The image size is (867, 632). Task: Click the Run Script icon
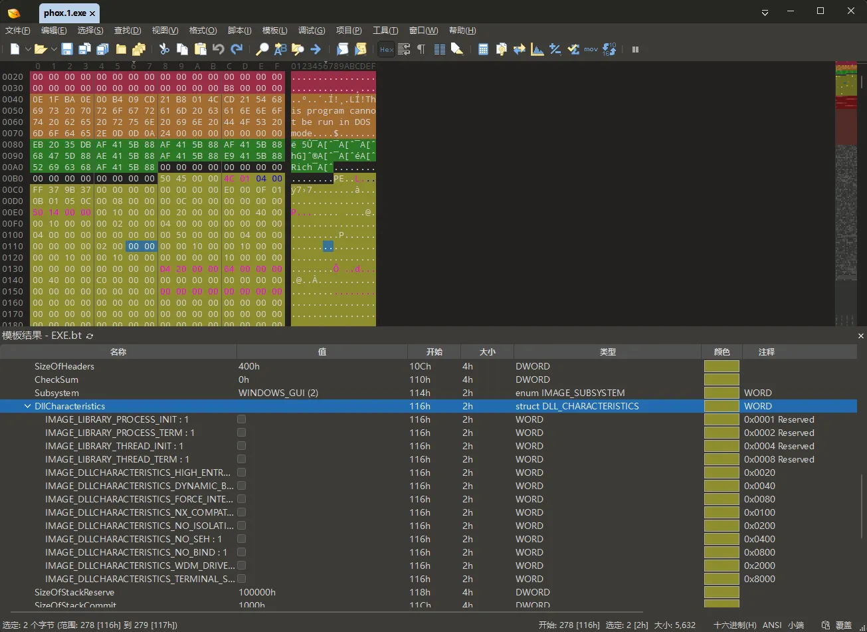pos(343,49)
